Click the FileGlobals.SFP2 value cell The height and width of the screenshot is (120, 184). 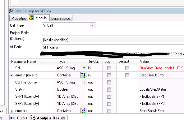161,104
